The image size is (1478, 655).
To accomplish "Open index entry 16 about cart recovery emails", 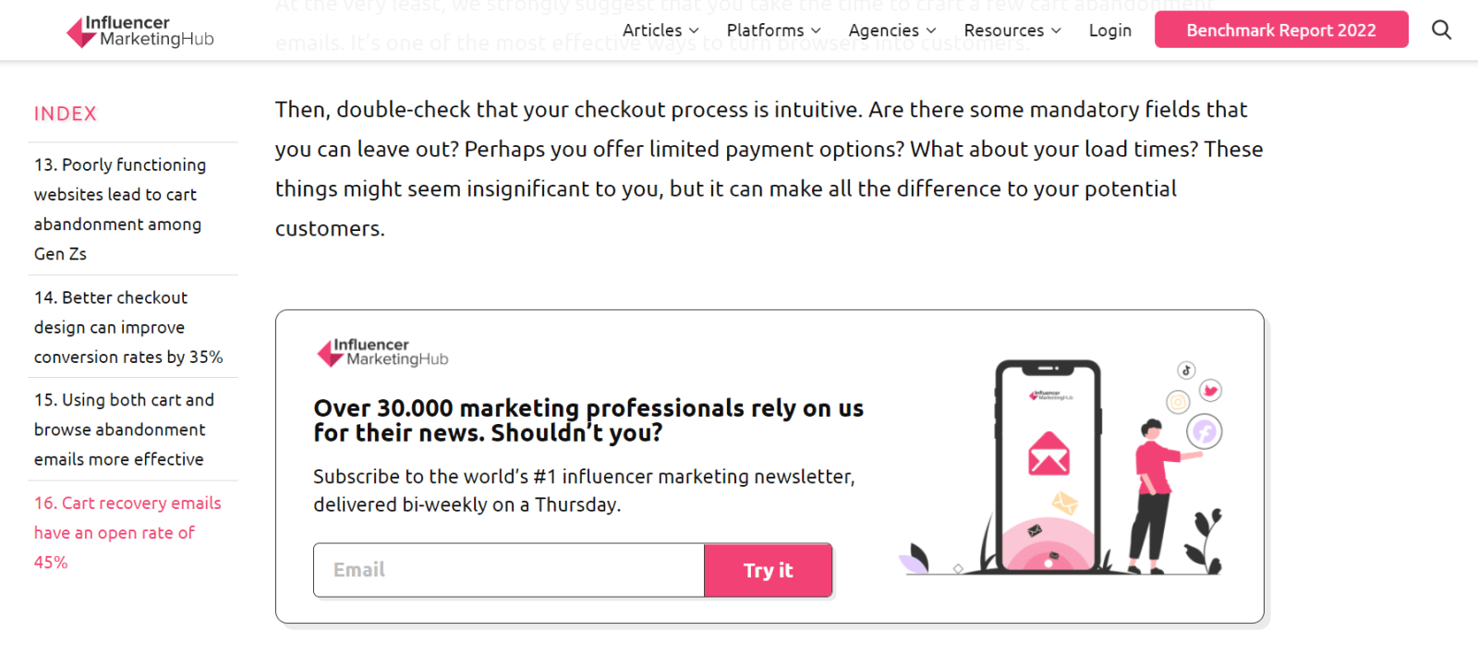I will pyautogui.click(x=127, y=532).
